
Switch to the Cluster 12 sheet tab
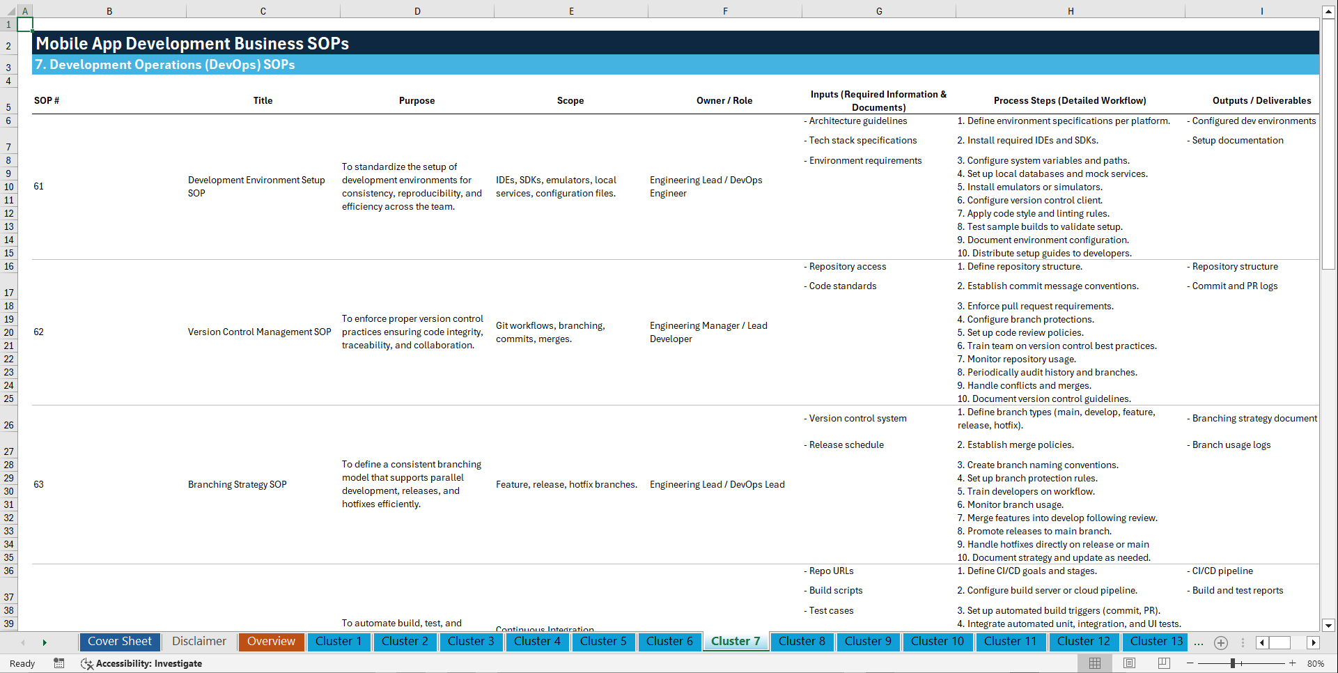[1084, 641]
